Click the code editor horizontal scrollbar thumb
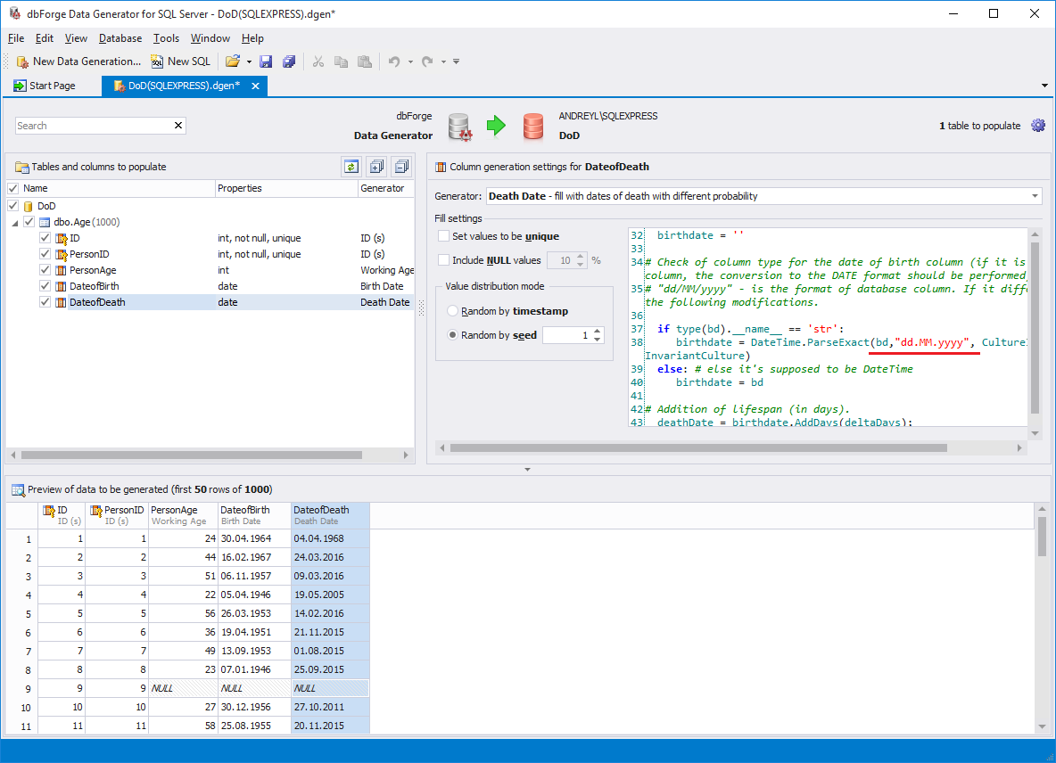 click(698, 447)
